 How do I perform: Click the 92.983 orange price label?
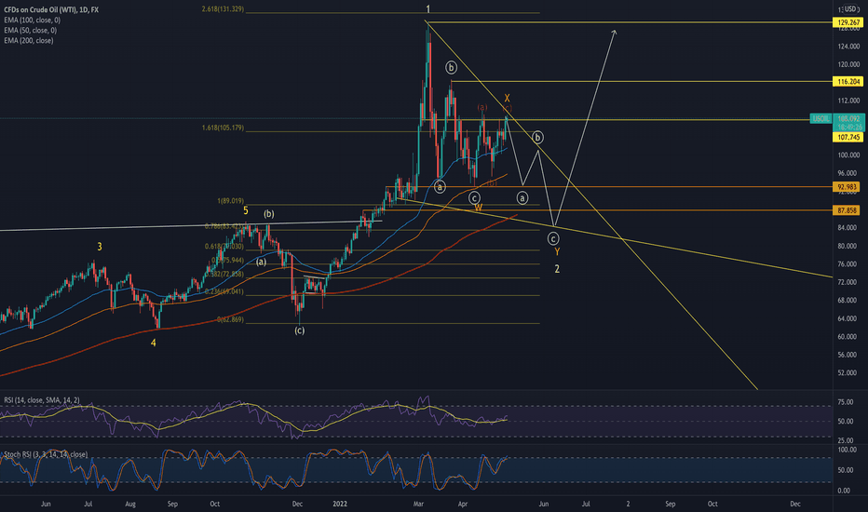click(848, 187)
